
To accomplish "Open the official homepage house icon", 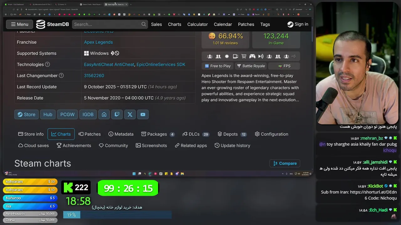I will coord(104,114).
